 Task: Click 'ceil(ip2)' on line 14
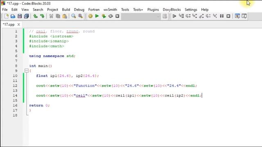175,96
